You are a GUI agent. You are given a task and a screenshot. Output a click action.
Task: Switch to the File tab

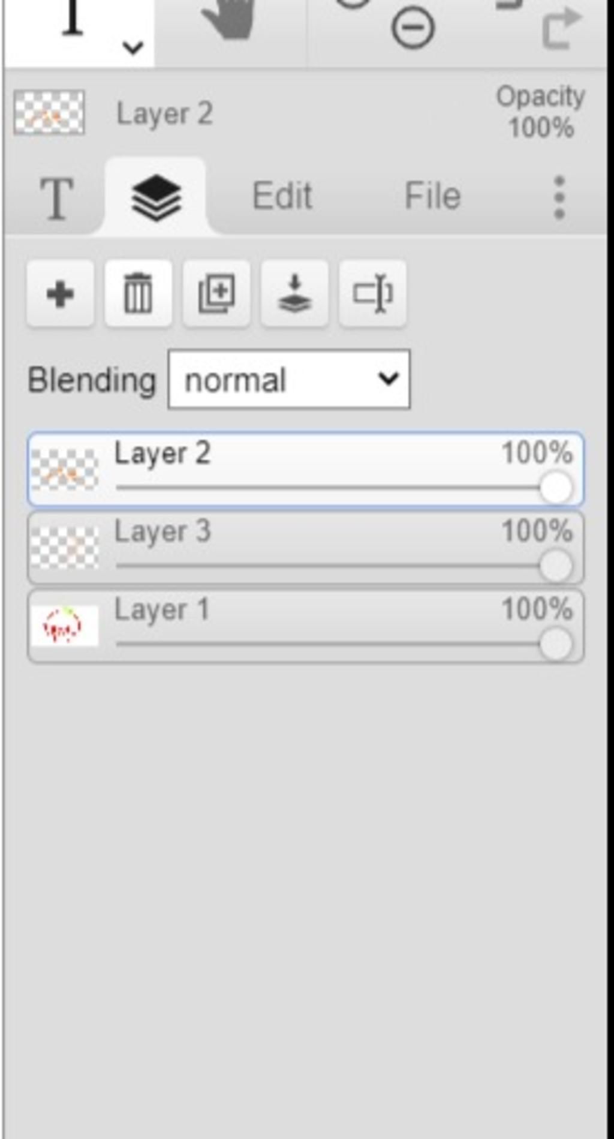click(x=432, y=196)
